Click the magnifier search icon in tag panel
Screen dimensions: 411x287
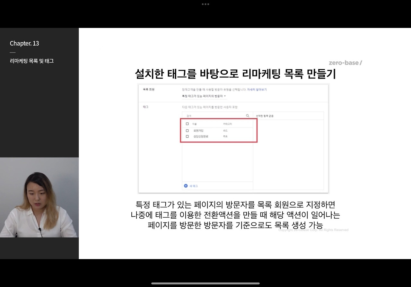[248, 116]
